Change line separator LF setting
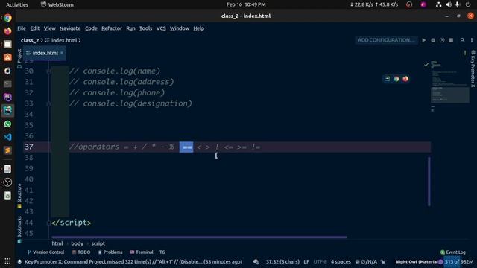The width and height of the screenshot is (477, 268). (x=306, y=261)
